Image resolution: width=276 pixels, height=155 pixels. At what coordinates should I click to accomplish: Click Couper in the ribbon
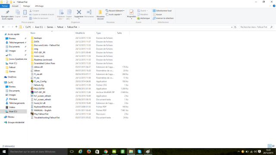pos(34,11)
